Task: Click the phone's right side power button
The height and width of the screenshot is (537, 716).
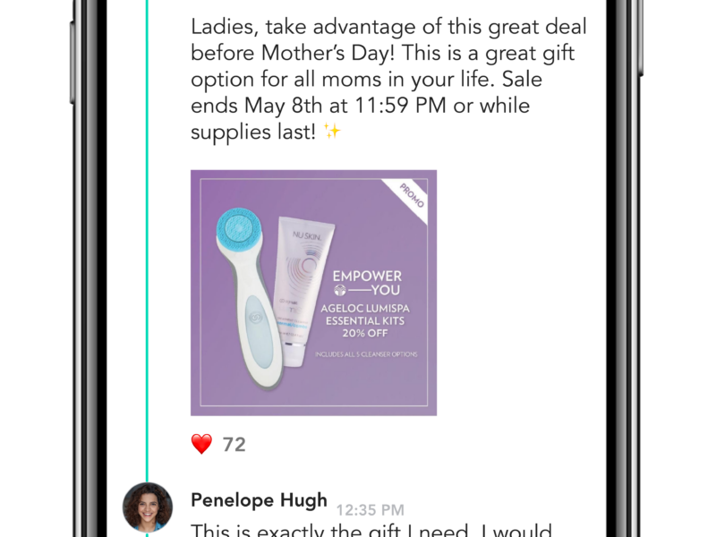Action: (x=641, y=37)
